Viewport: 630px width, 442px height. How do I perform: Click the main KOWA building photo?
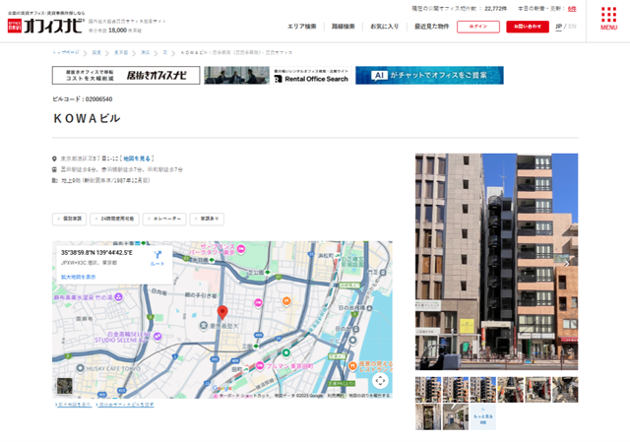pos(496,261)
